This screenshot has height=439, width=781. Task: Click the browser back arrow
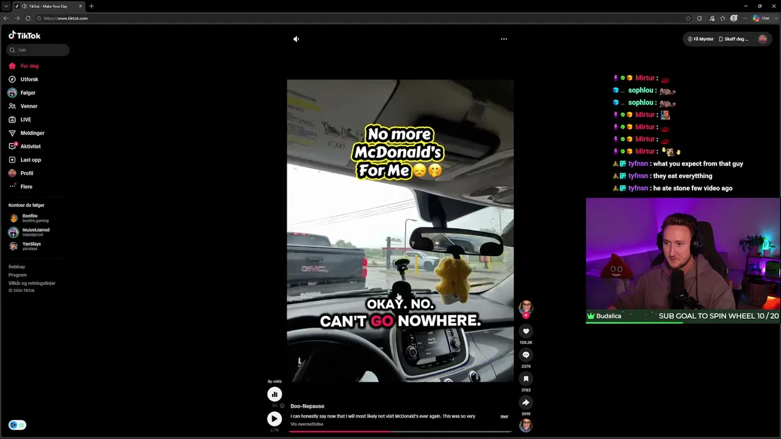tap(6, 18)
